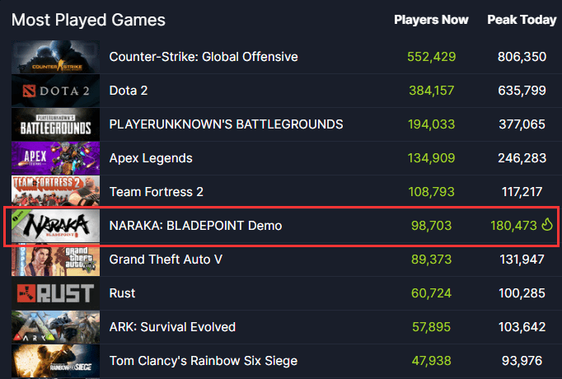Open the Dota 2 title link
This screenshot has height=379, width=562.
point(129,91)
